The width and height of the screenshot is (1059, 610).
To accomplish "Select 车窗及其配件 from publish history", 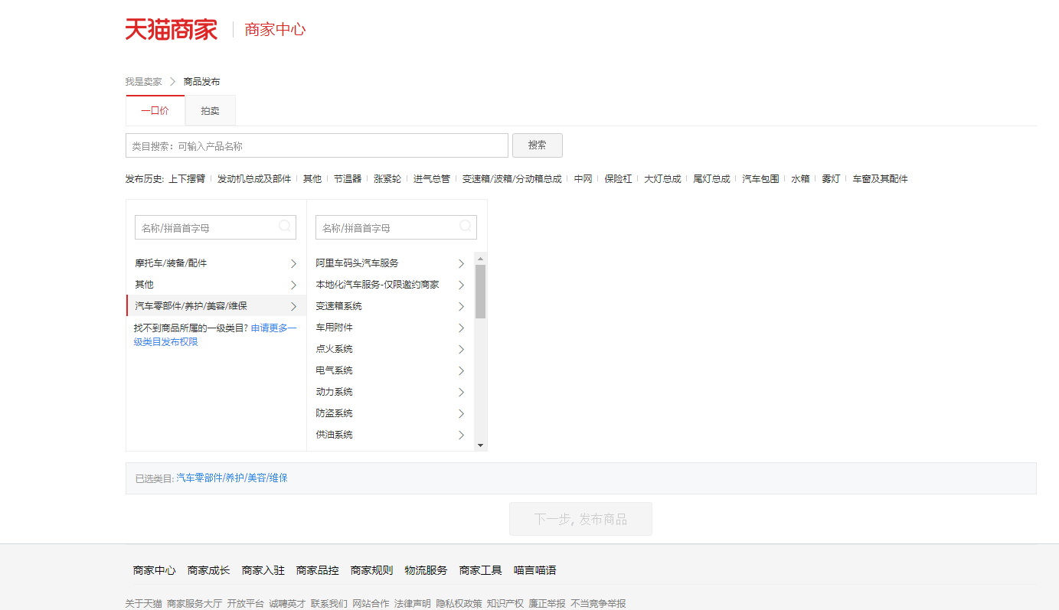I will 880,178.
